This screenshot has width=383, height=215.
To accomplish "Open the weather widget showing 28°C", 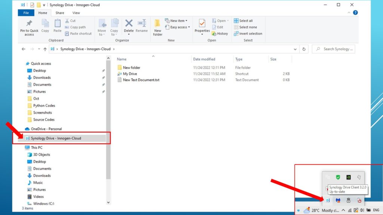I will 321,210.
